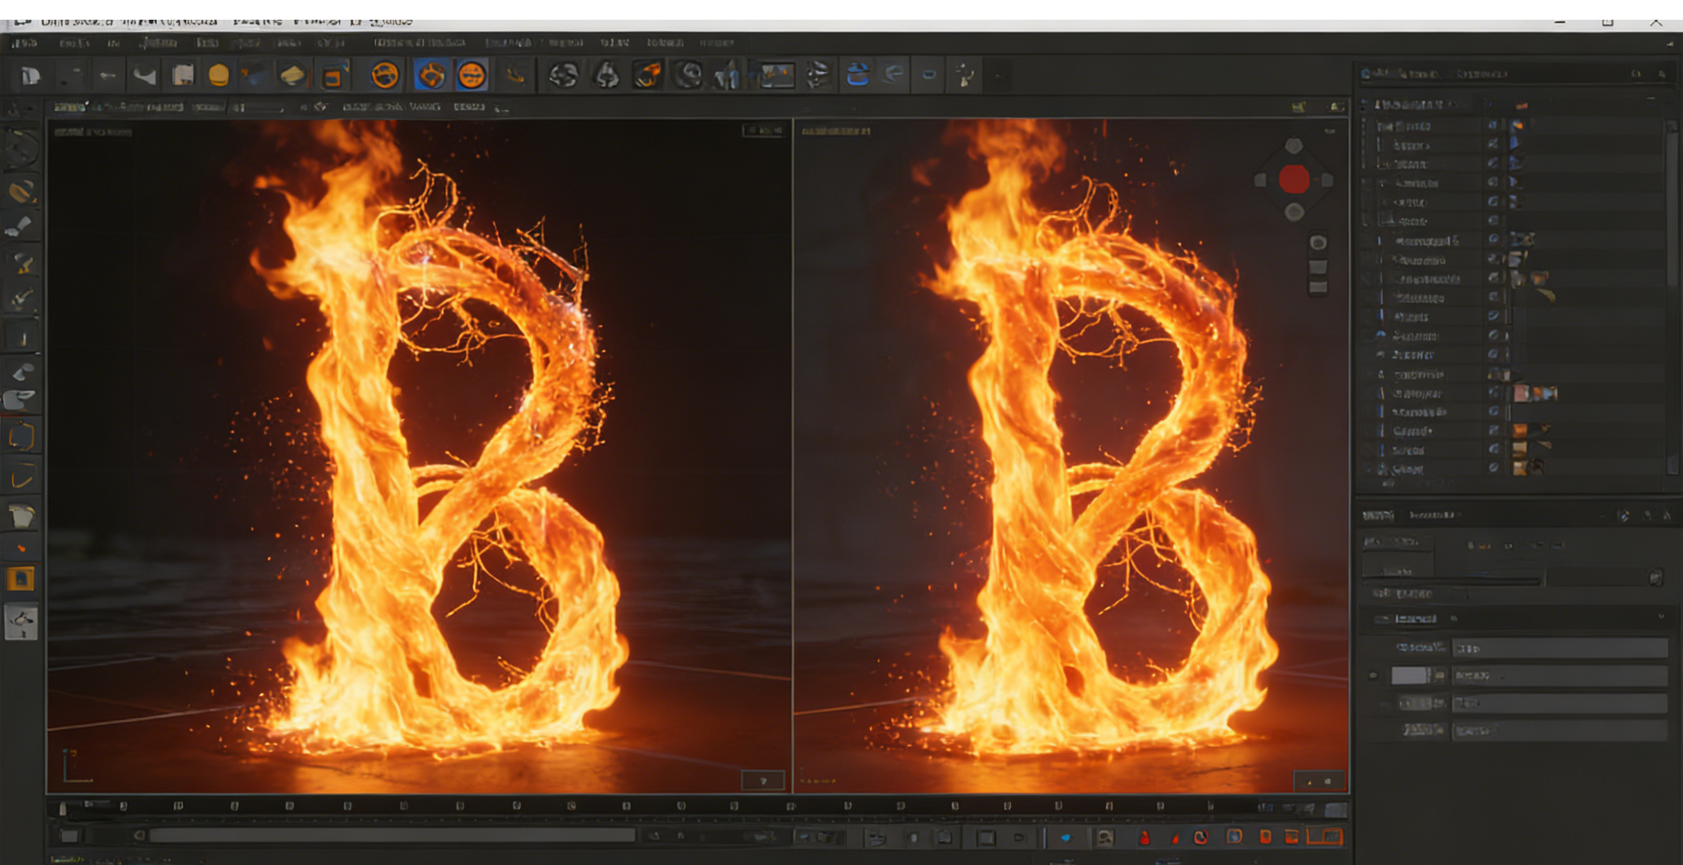
Task: Click the orange flame-swirl icon in the top shelf
Action: [x=647, y=75]
